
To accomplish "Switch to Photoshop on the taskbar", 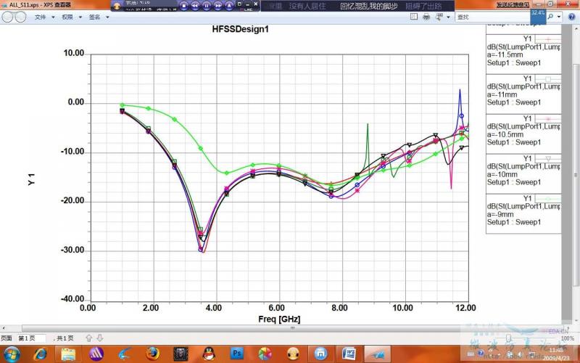I will 237,354.
